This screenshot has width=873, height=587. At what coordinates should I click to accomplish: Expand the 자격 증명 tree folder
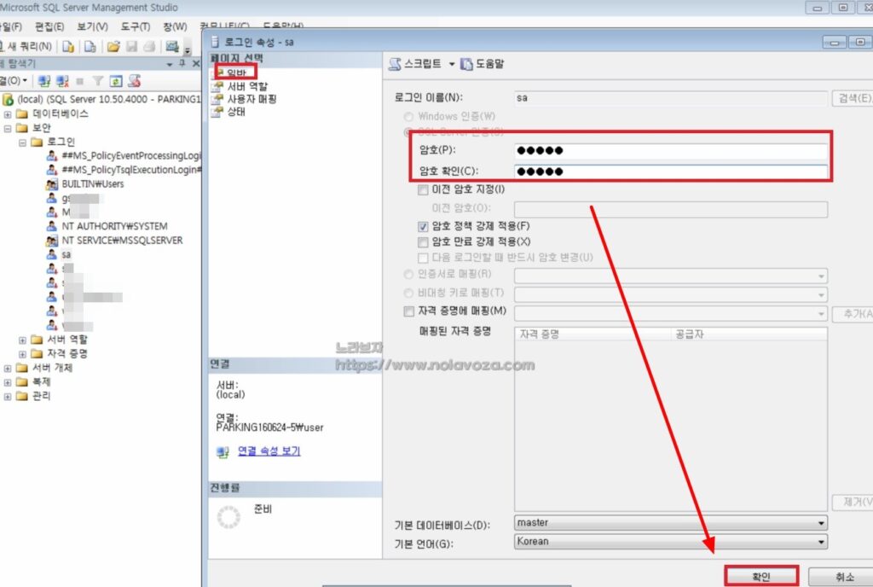[x=22, y=354]
